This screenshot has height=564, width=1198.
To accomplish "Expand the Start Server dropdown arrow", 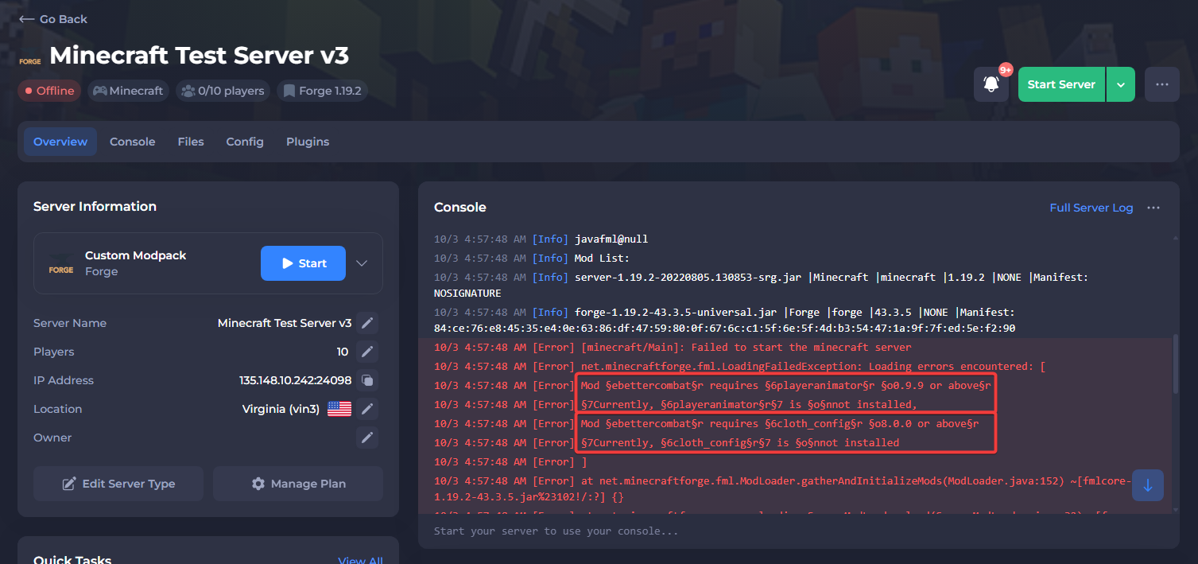I will [x=1121, y=84].
